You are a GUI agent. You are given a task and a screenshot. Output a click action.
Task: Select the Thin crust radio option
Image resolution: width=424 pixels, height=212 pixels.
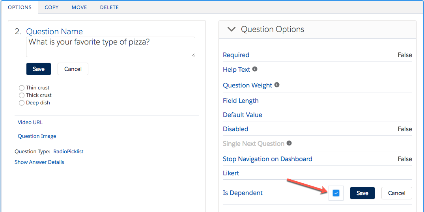point(22,88)
